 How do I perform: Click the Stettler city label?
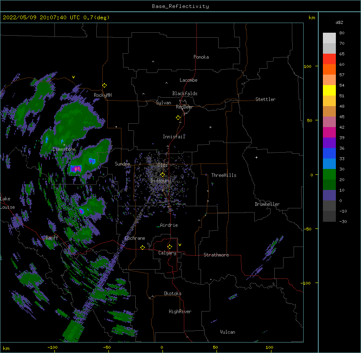click(266, 99)
